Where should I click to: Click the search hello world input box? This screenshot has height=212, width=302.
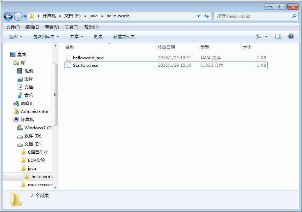(252, 16)
